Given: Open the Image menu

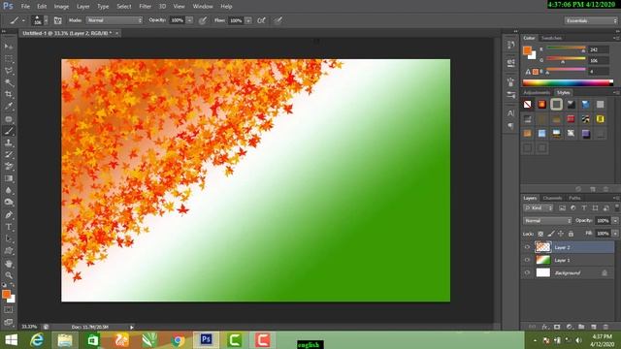Looking at the screenshot, I should pos(61,7).
